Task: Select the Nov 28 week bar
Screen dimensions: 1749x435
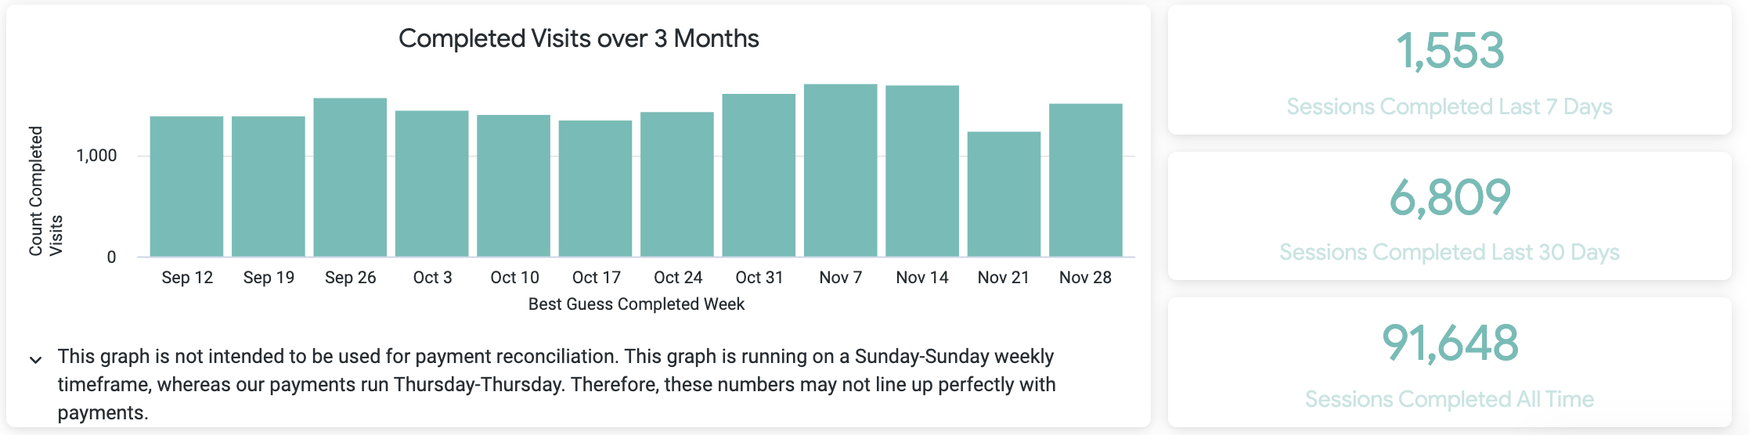Action: click(x=1085, y=180)
